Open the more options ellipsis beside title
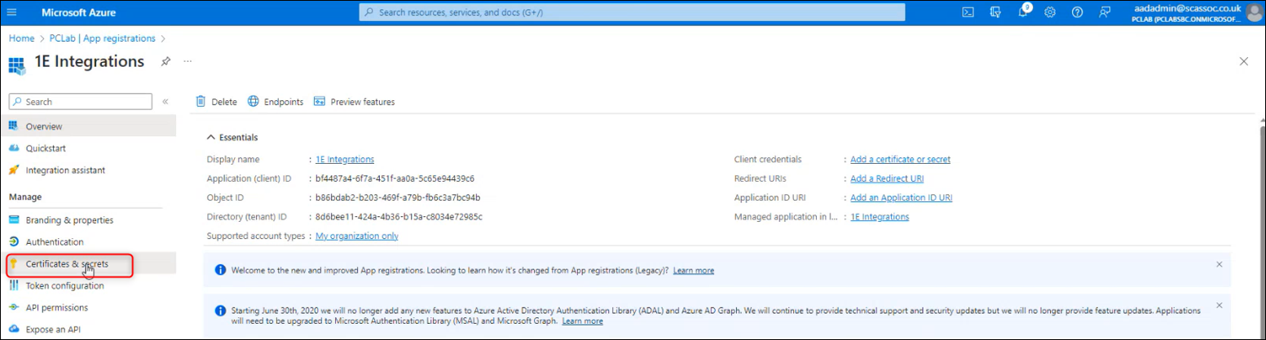 click(187, 61)
